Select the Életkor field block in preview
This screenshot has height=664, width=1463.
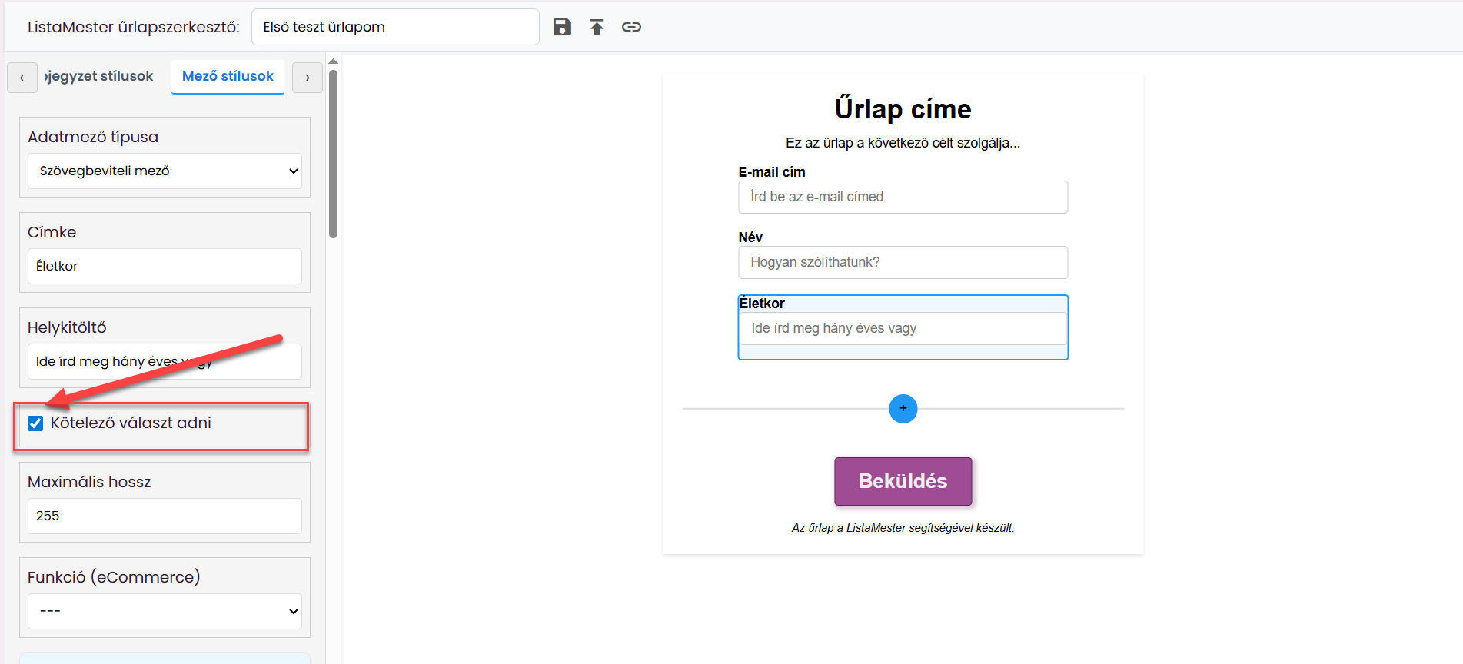[903, 327]
